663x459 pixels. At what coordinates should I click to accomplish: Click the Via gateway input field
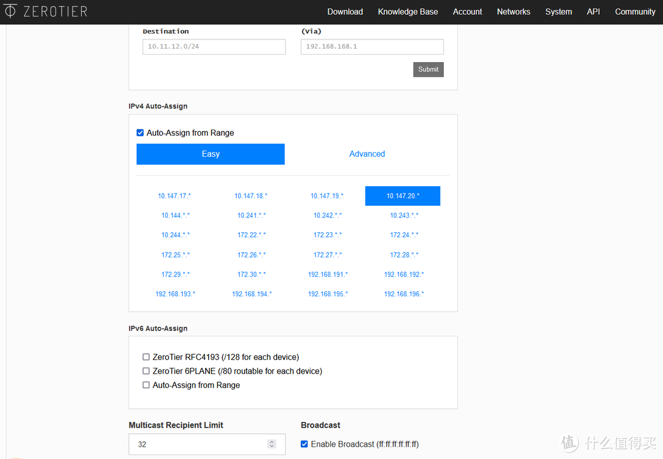tap(372, 47)
